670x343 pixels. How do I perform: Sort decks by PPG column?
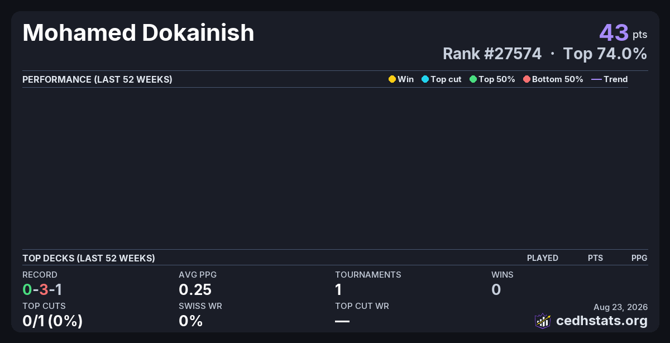pos(639,258)
